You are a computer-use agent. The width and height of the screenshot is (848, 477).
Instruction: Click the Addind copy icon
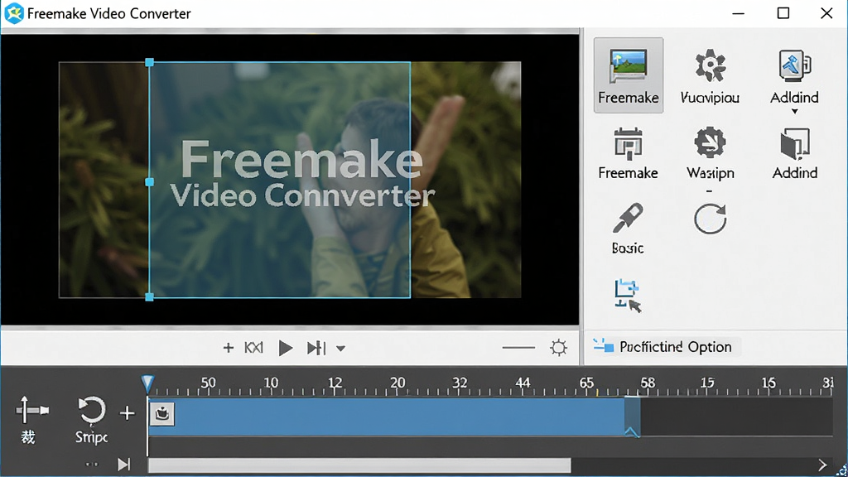(x=794, y=143)
